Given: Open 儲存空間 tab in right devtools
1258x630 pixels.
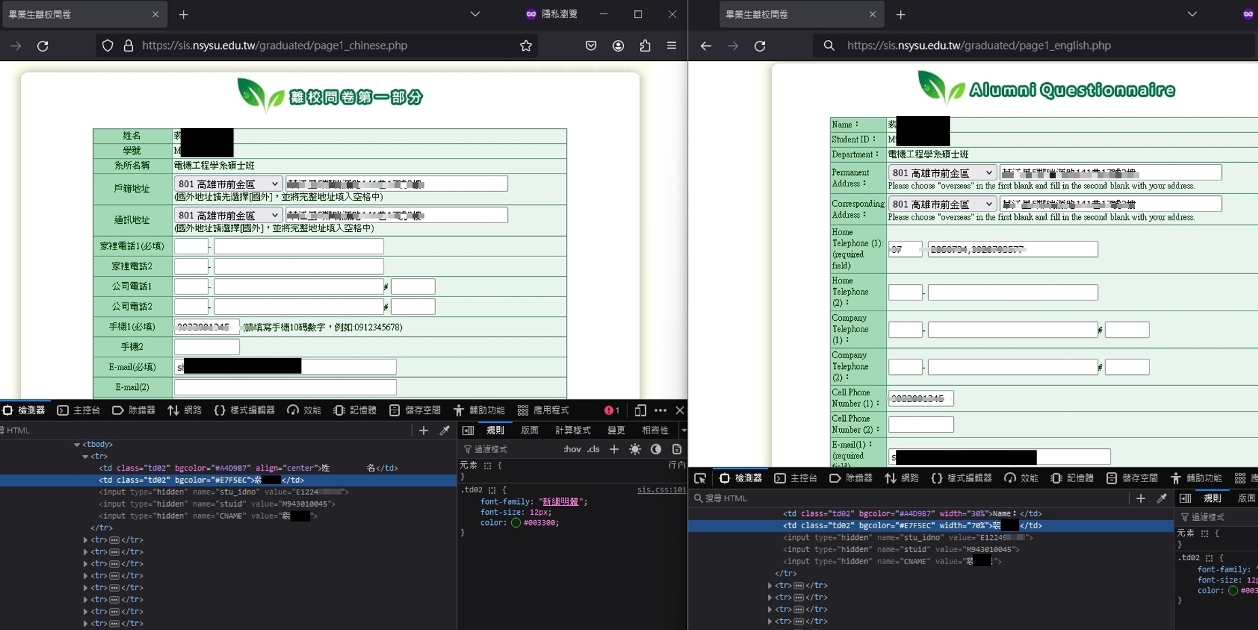Looking at the screenshot, I should tap(1132, 478).
